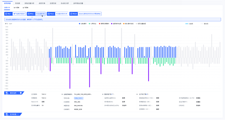
Task: Open the fourth top-level tab
Action: pos(42,3)
